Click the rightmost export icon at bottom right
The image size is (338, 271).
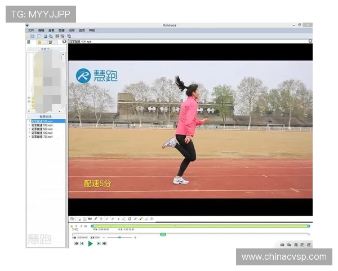[308, 244]
